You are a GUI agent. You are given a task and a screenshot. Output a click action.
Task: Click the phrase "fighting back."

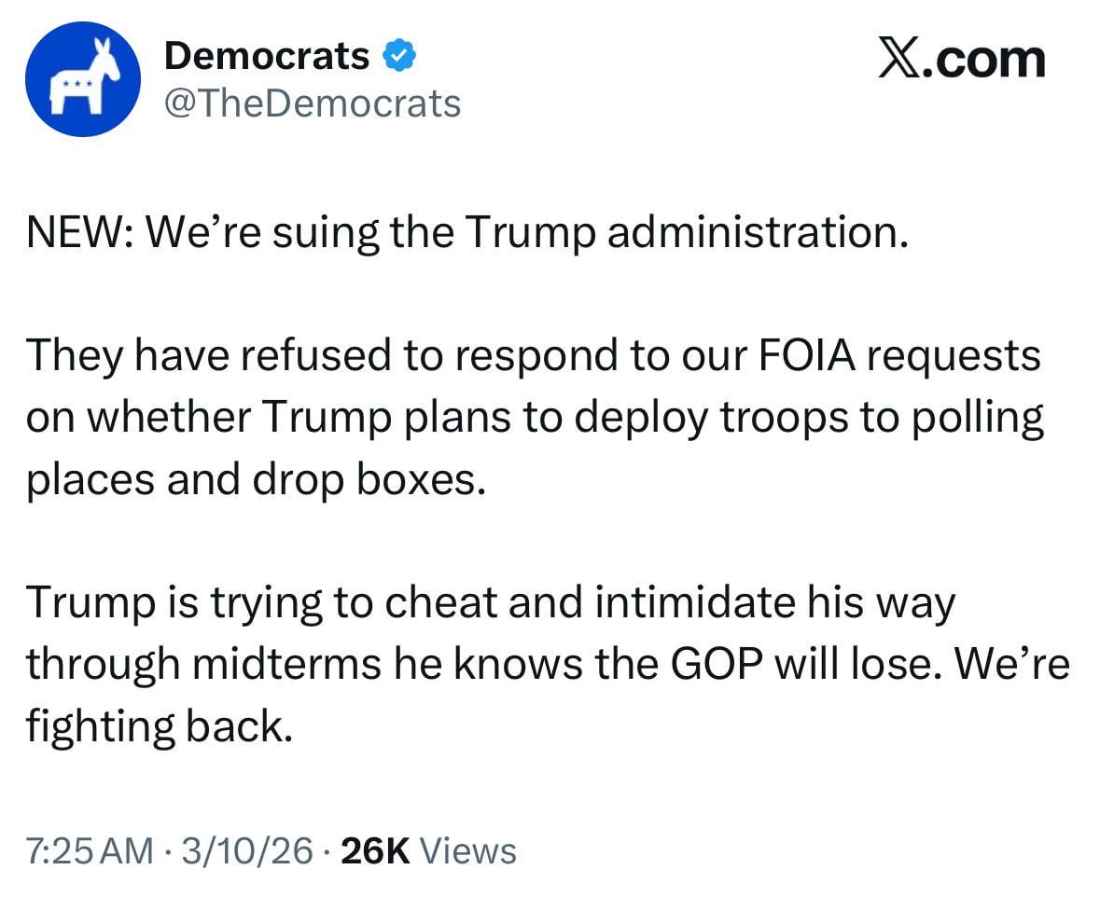click(154, 724)
